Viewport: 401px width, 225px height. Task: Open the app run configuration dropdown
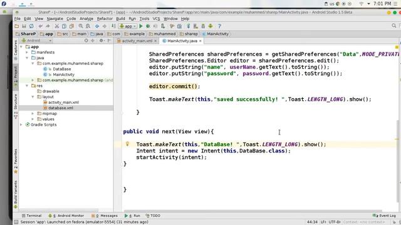pos(128,26)
